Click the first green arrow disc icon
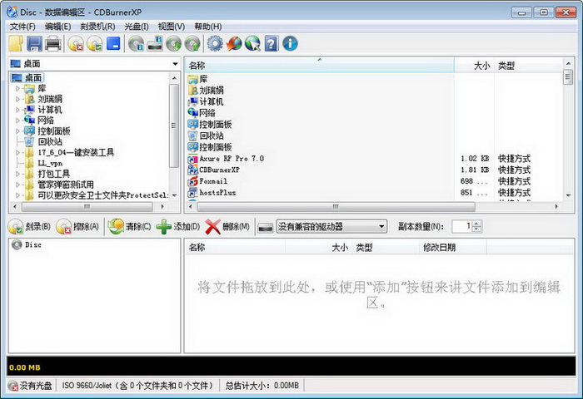Screen dimensions: 583x399 pos(173,43)
